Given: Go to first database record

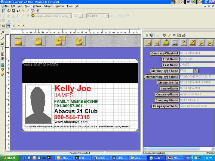Looking at the screenshot, I should (x=148, y=42).
